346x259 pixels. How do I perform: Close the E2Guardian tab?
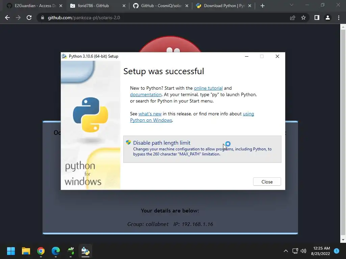coord(61,6)
